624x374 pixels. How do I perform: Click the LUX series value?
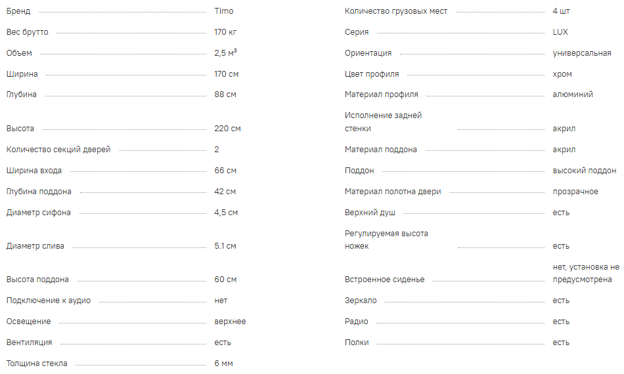560,32
